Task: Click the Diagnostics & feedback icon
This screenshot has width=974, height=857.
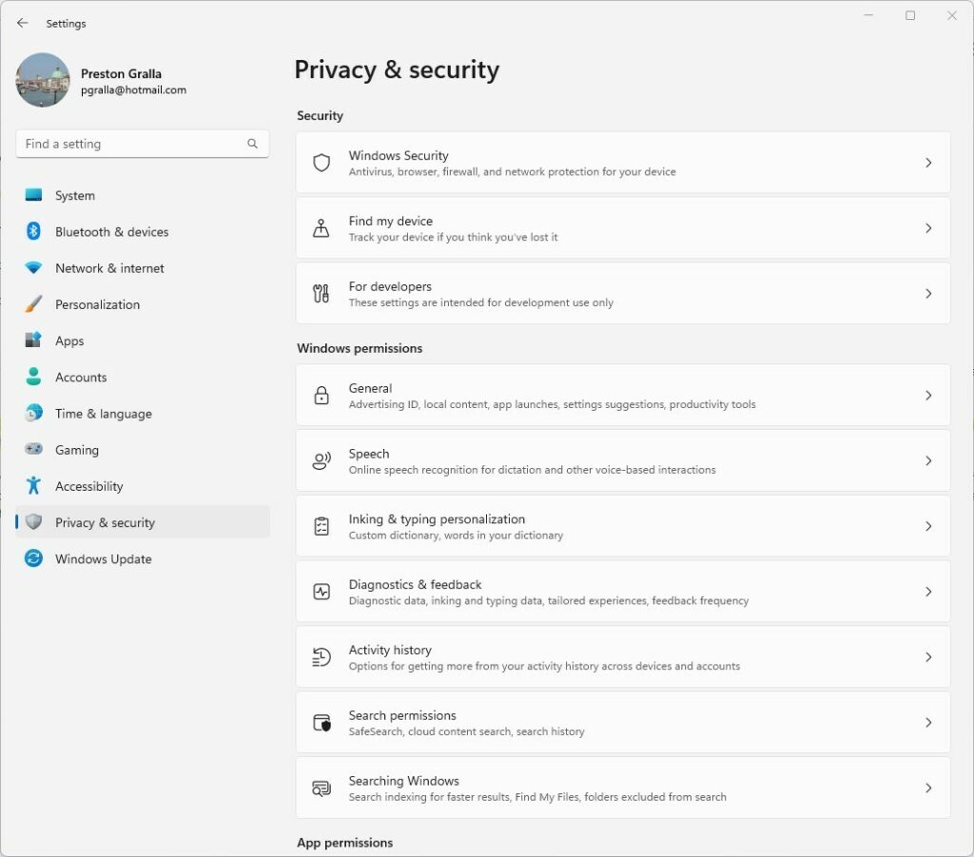Action: tap(321, 592)
